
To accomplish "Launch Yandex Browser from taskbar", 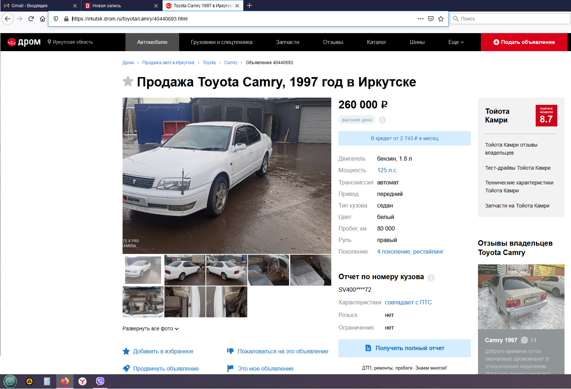I will [83, 381].
